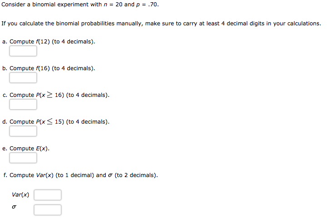The height and width of the screenshot is (221, 333).
Task: Click the 'a. Compute f(12)' question text
Action: pos(49,42)
